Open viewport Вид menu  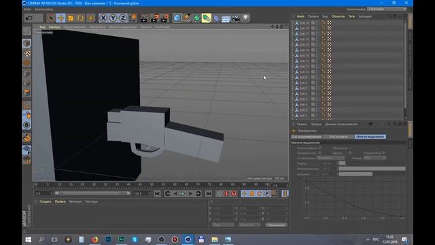pyautogui.click(x=42, y=27)
